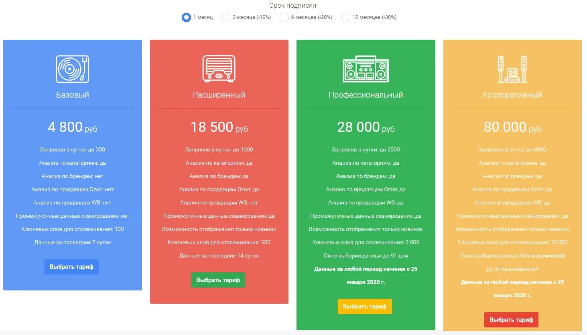
Task: Click 'До 5 пользователей' line
Action: pyautogui.click(x=512, y=269)
